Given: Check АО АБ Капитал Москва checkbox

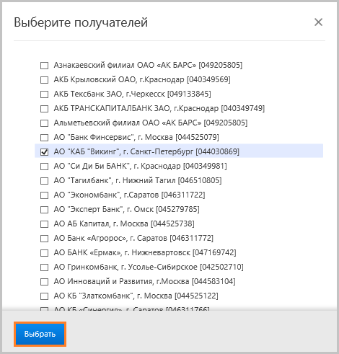Looking at the screenshot, I should (x=44, y=224).
